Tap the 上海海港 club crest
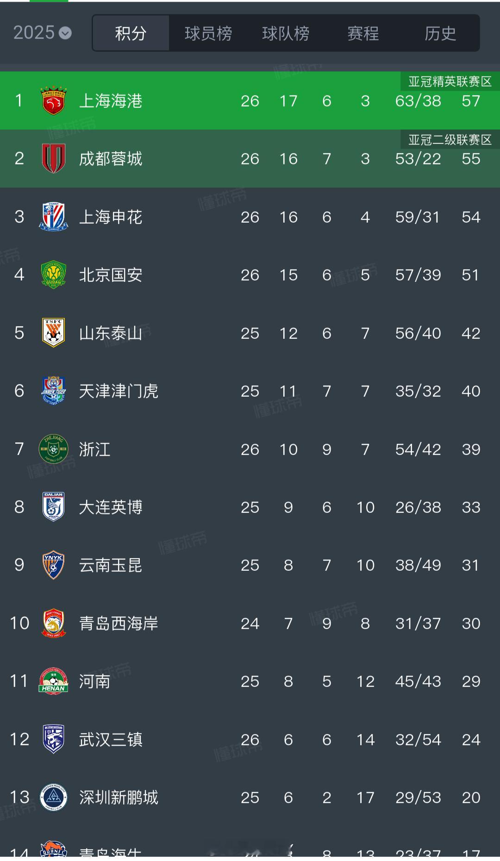 click(54, 100)
